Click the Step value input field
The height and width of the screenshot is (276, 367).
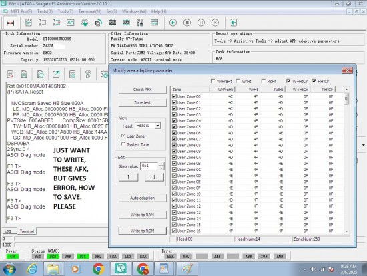click(149, 166)
